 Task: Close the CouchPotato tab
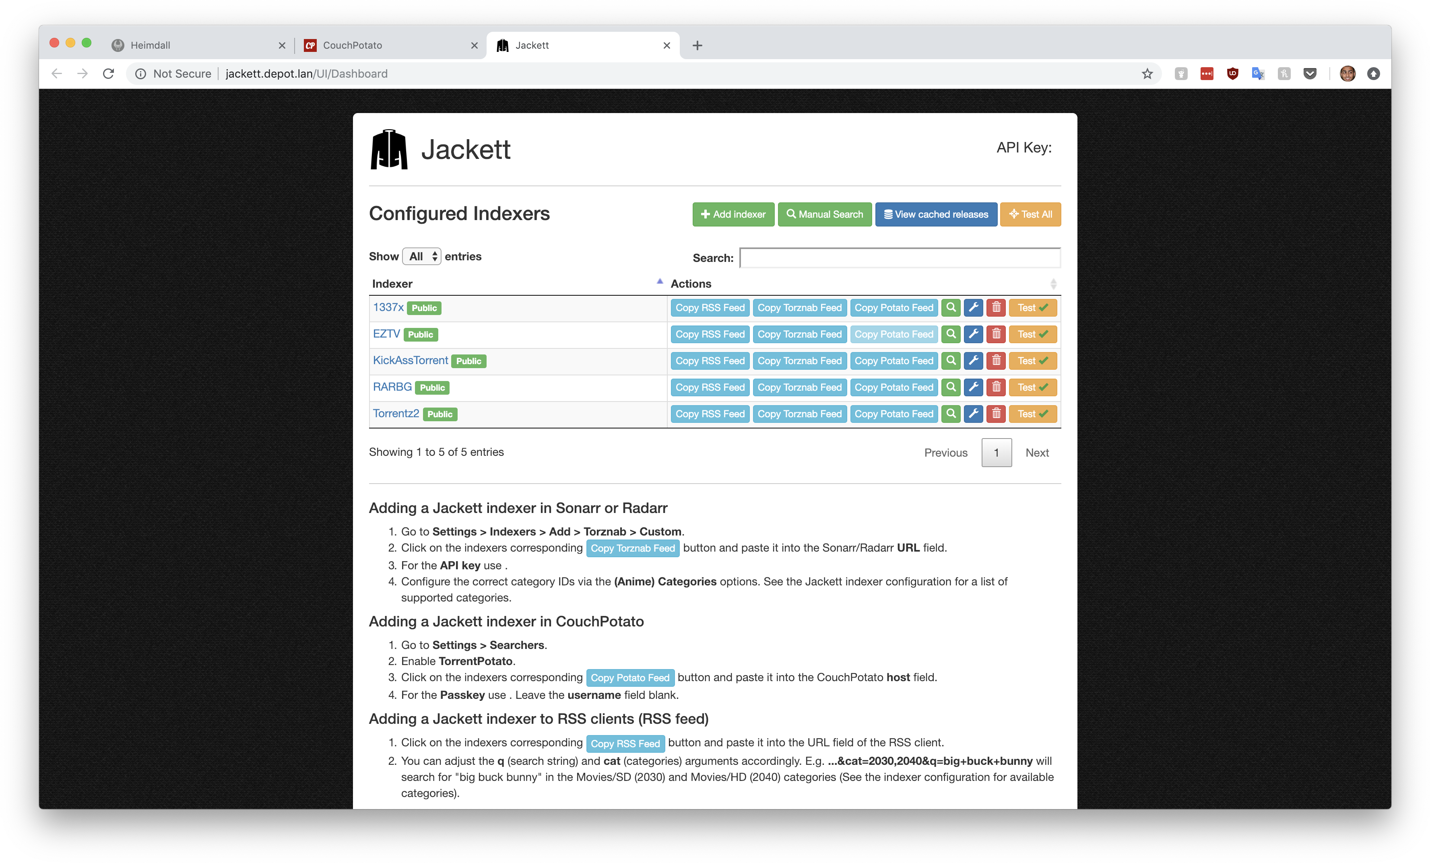474,45
